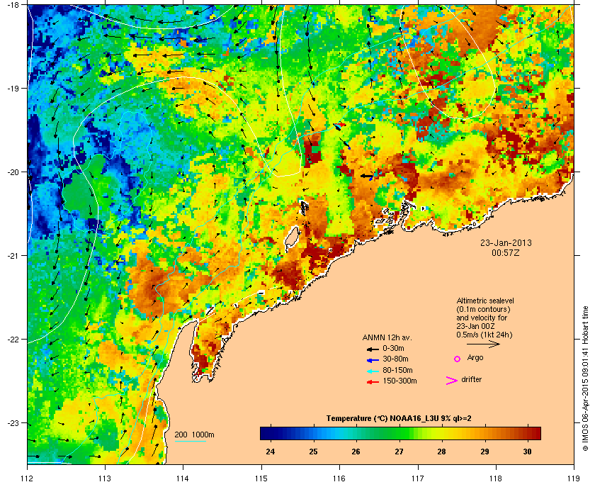The width and height of the screenshot is (595, 482).
Task: Click the Altimetric sealevel caption line
Action: click(485, 301)
